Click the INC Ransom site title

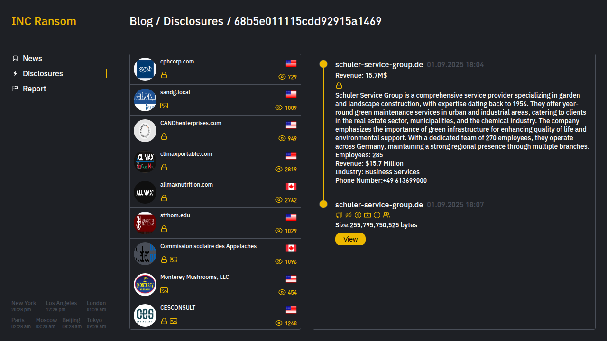[x=44, y=21]
